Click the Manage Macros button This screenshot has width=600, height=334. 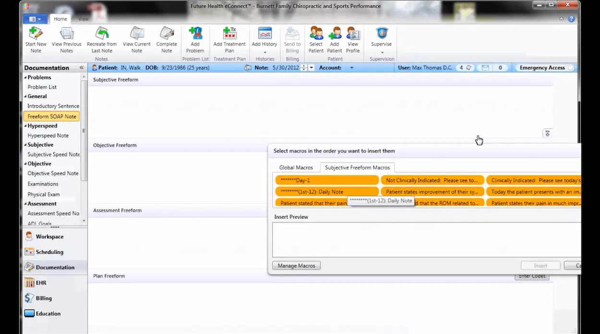click(296, 265)
